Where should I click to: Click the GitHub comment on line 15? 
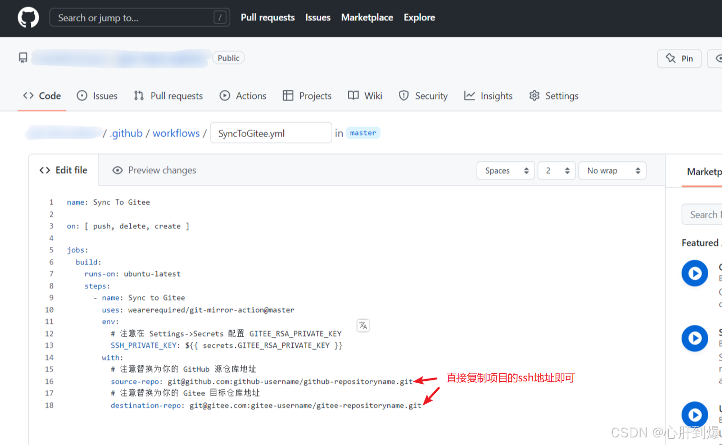[183, 369]
